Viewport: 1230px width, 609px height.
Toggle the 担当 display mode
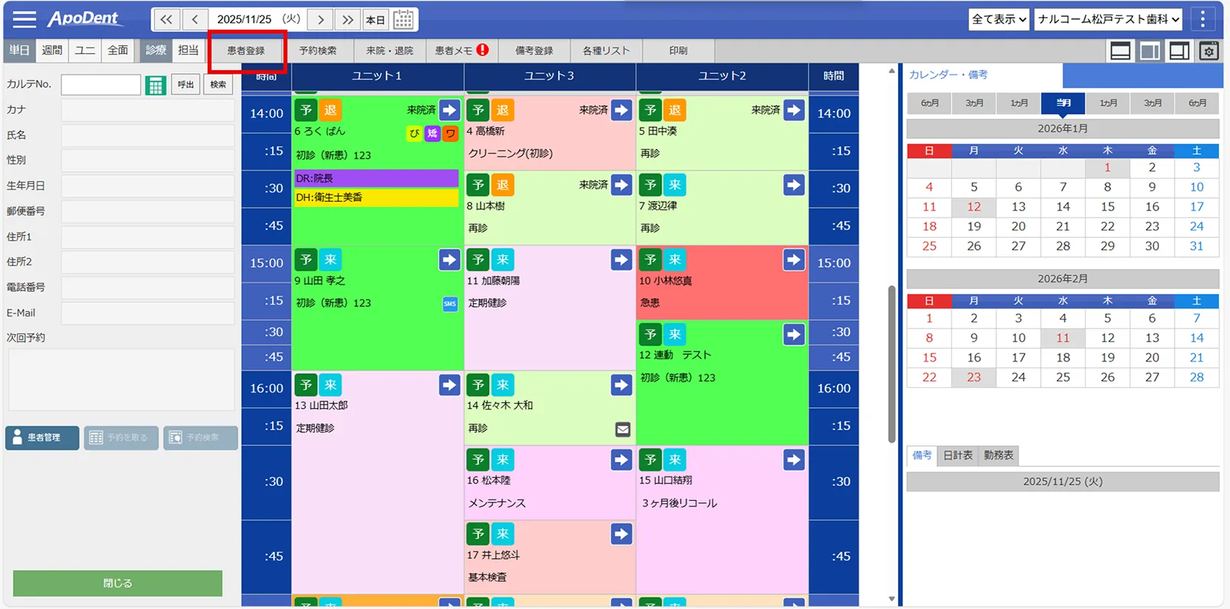(x=188, y=50)
